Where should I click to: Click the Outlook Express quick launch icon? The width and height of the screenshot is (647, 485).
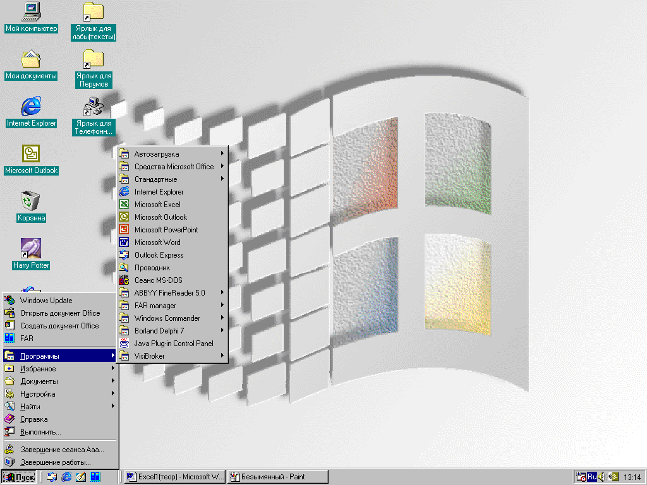pyautogui.click(x=52, y=477)
